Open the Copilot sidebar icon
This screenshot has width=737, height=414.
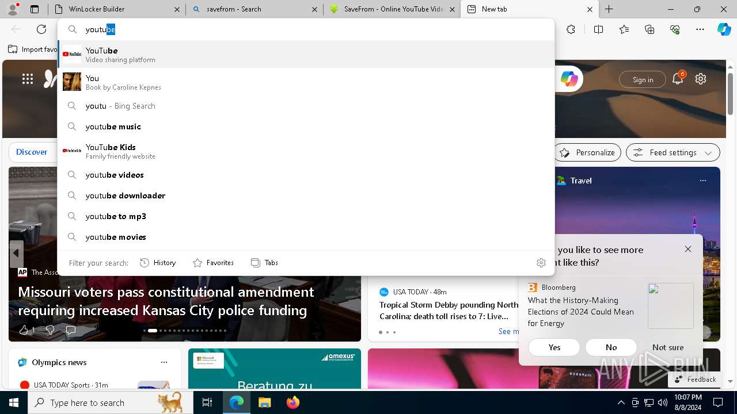pyautogui.click(x=724, y=29)
